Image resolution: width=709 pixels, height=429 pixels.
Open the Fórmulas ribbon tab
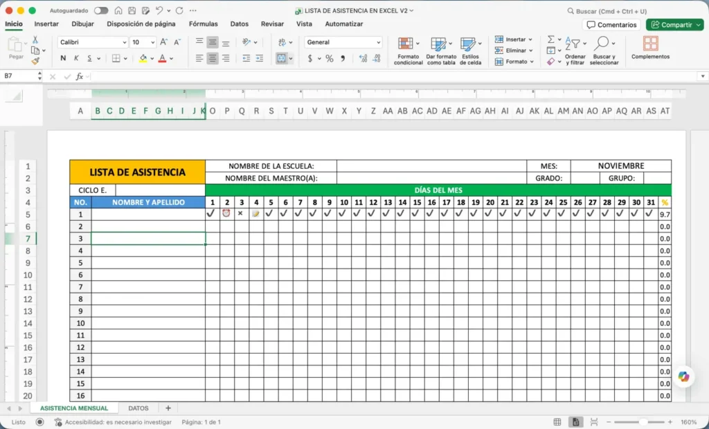pyautogui.click(x=203, y=24)
